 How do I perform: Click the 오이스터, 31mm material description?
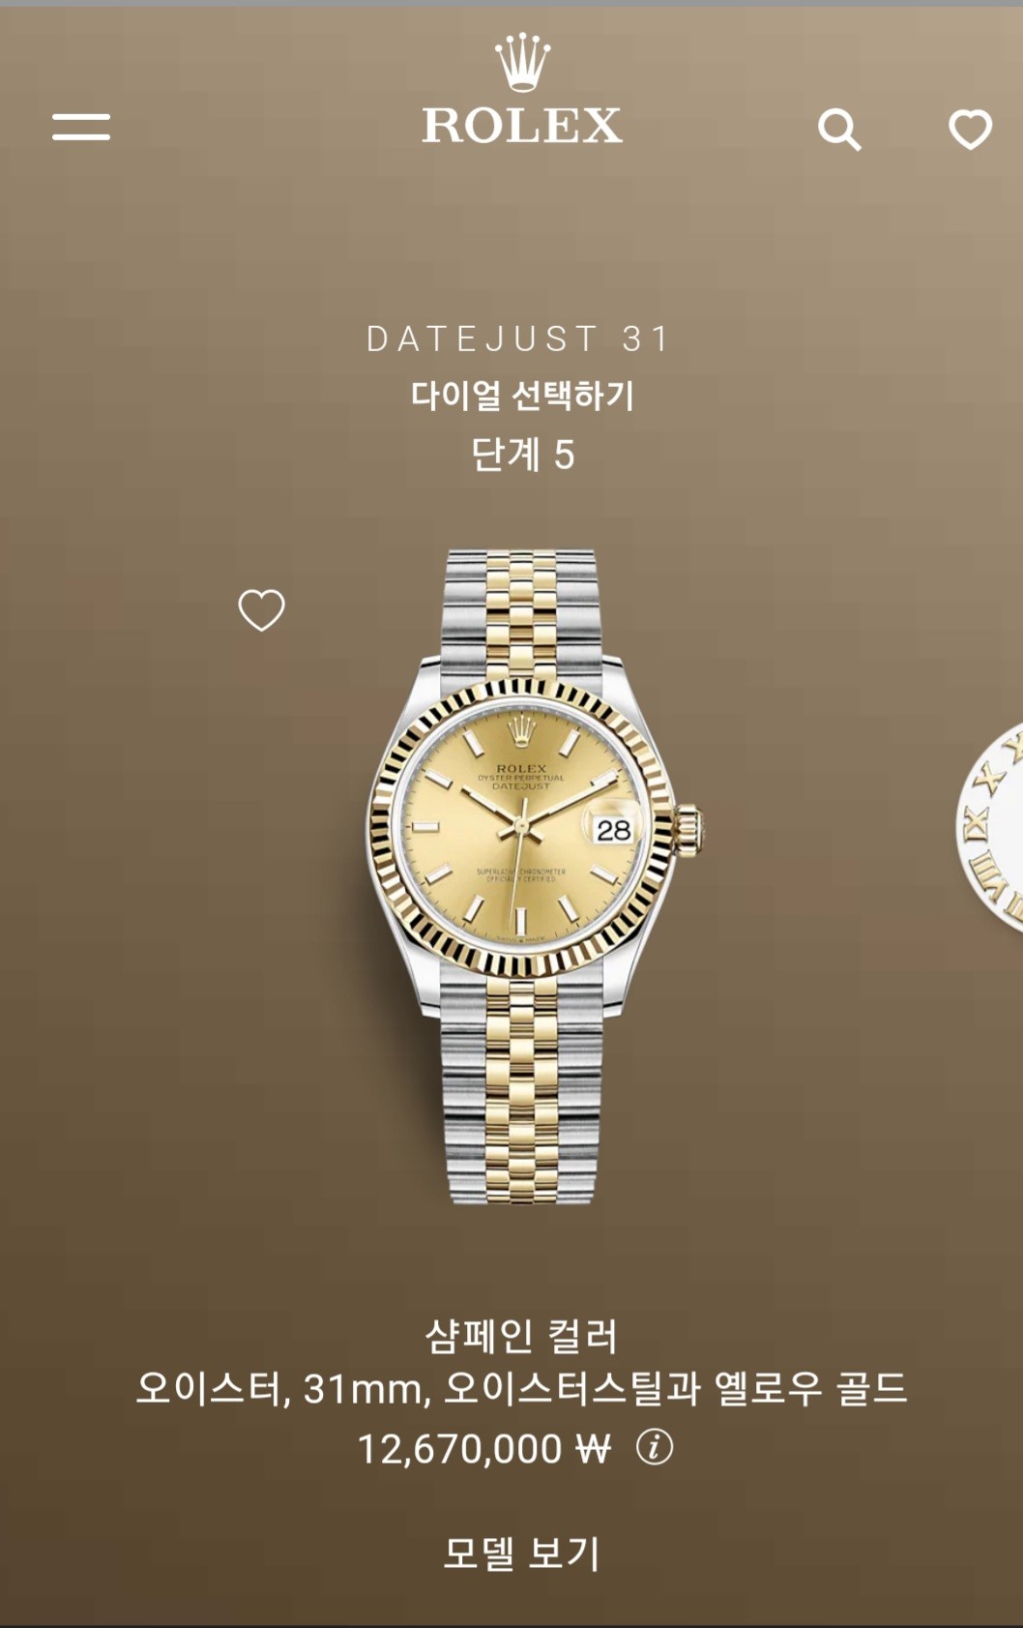(521, 1389)
